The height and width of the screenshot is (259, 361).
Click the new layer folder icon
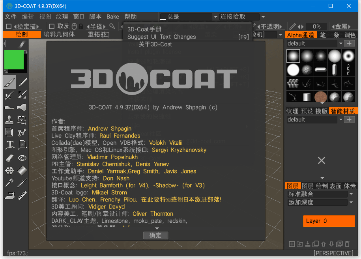coord(300,244)
